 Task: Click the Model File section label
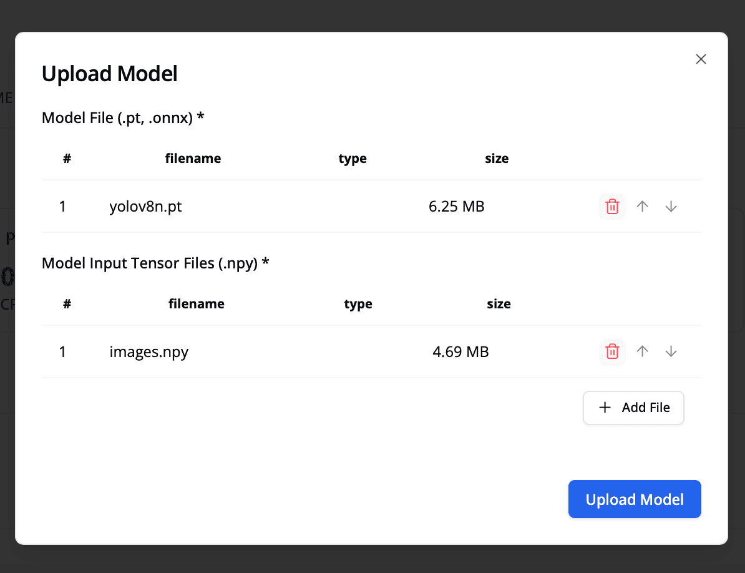click(123, 117)
